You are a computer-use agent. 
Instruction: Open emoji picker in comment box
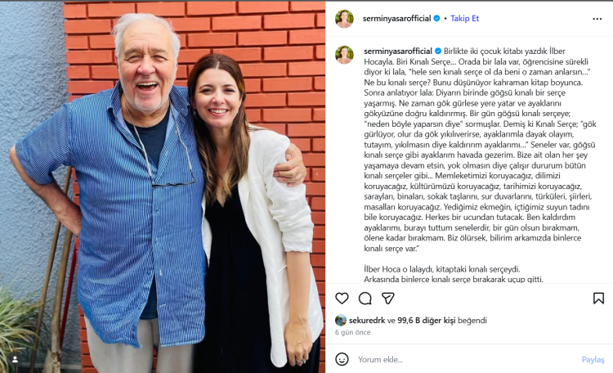(x=342, y=359)
